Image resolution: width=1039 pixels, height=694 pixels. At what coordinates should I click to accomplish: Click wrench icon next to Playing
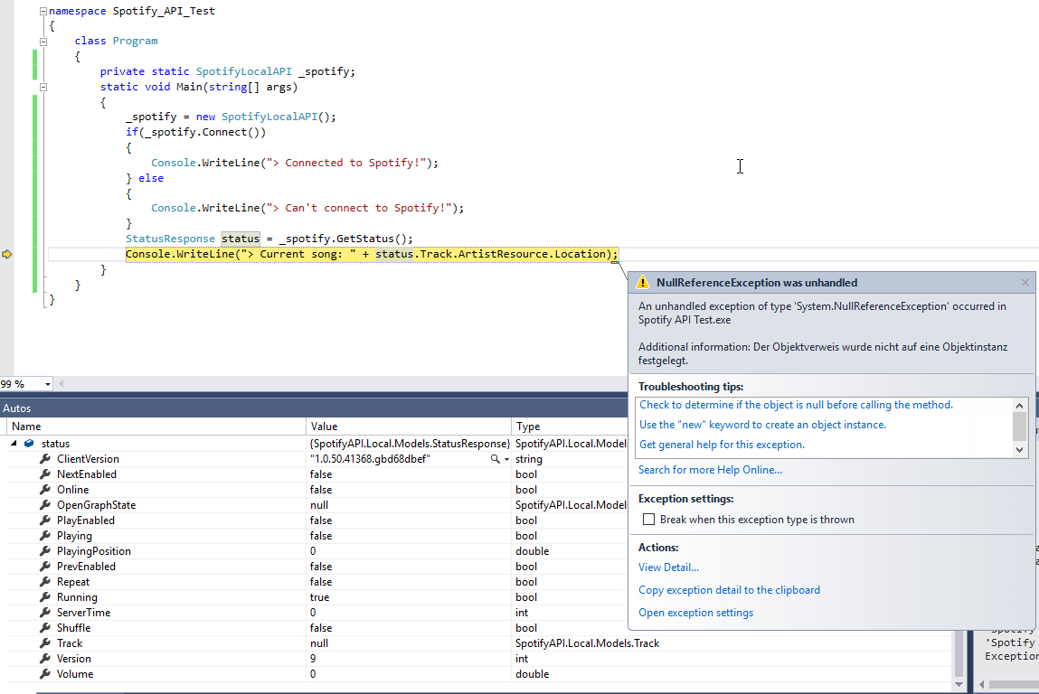[x=45, y=536]
